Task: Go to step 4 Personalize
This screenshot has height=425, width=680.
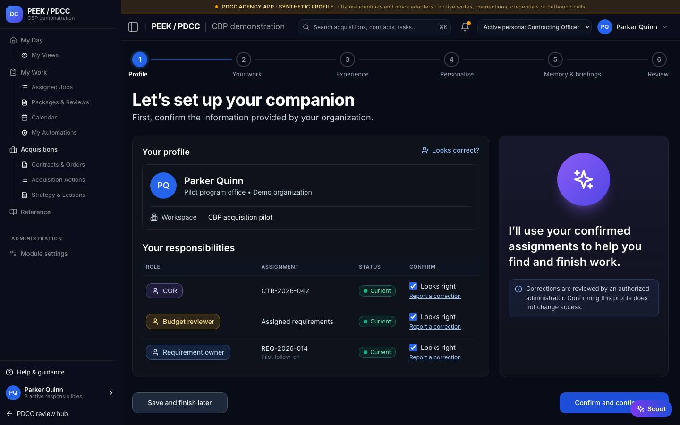Action: click(451, 59)
